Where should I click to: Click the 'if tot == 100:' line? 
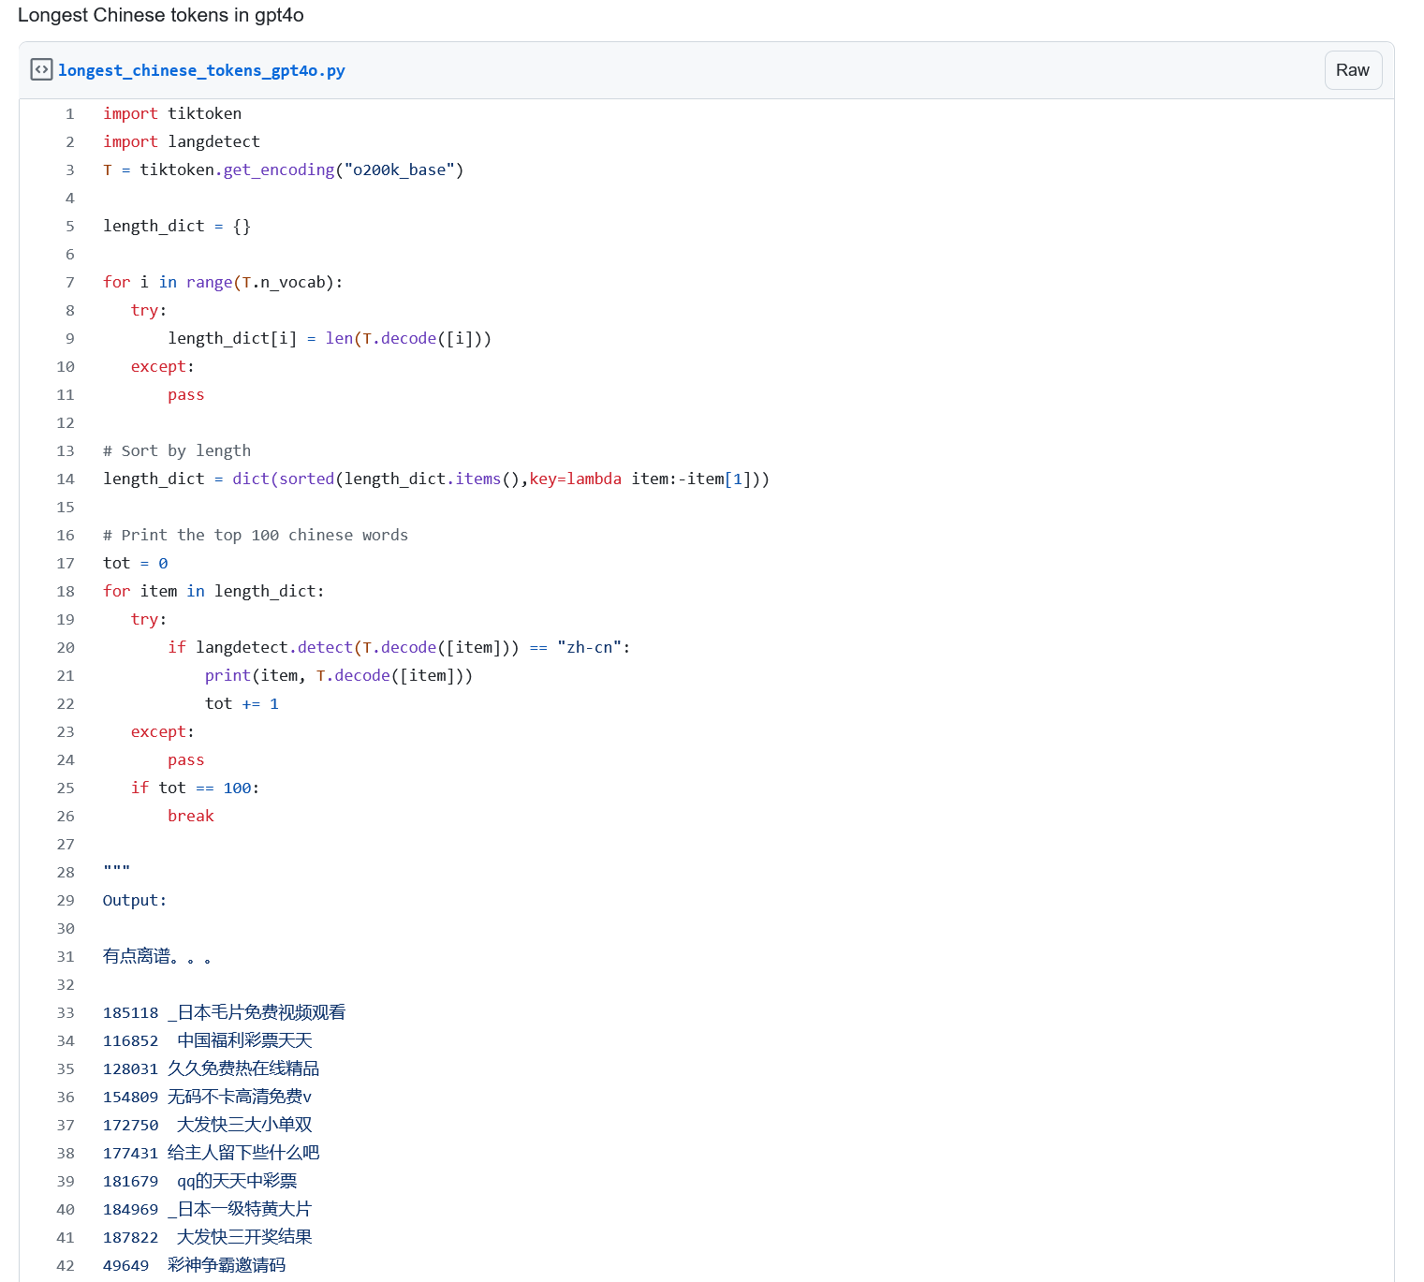[x=195, y=788]
